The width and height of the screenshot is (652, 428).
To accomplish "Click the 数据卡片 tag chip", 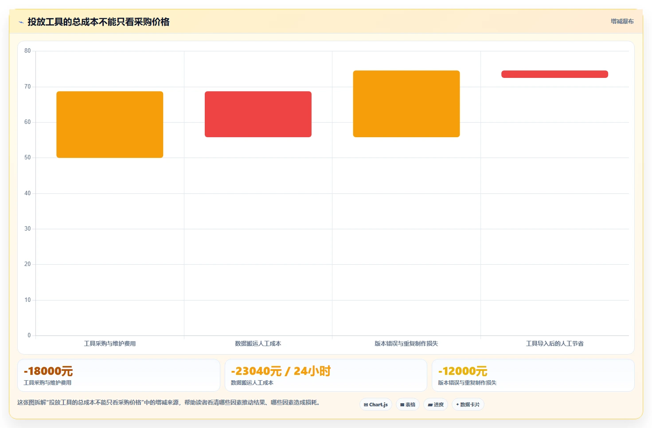I will pyautogui.click(x=468, y=405).
